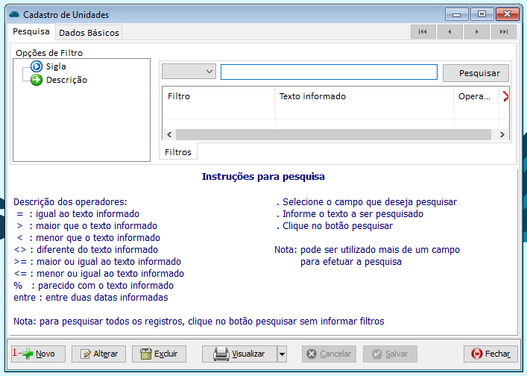Click the Novo button with plus icon
The width and height of the screenshot is (527, 376).
coord(39,354)
